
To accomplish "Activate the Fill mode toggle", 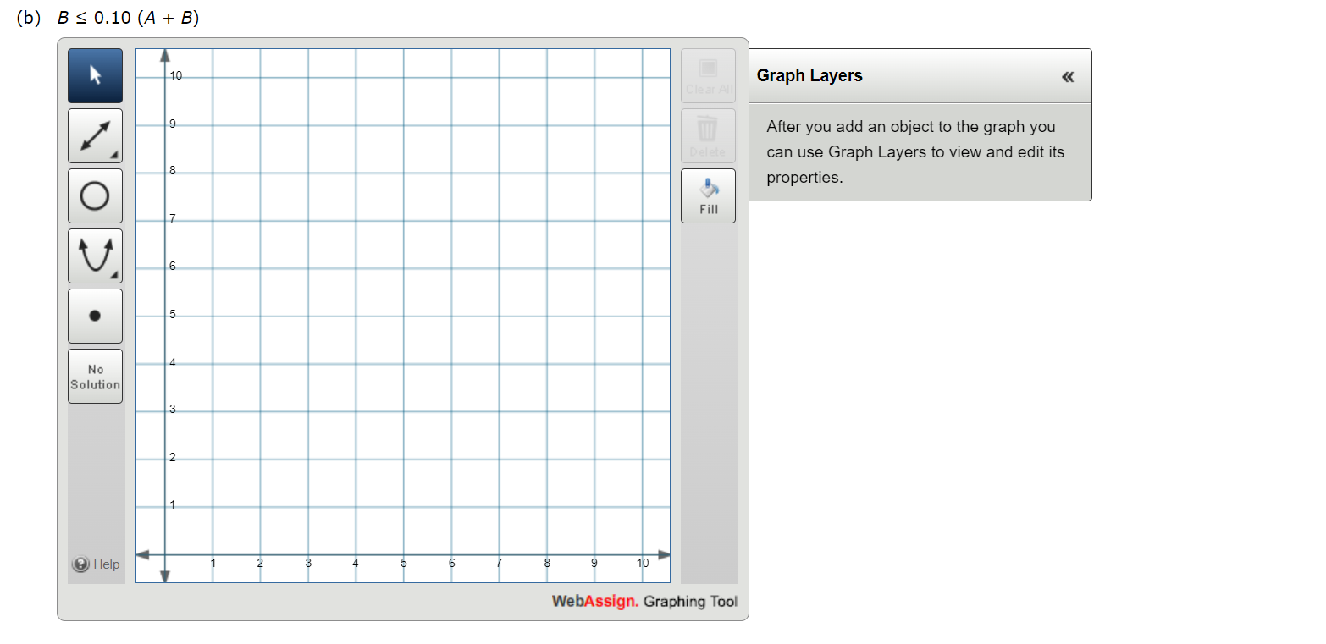I will (x=708, y=195).
